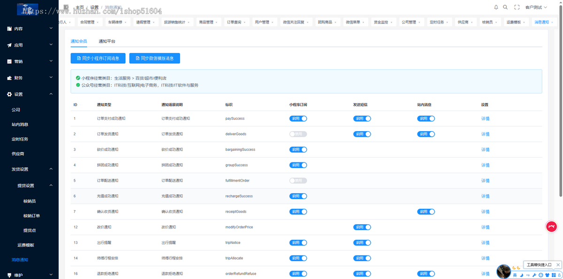Switch to the 通知平台 tab

pyautogui.click(x=107, y=41)
